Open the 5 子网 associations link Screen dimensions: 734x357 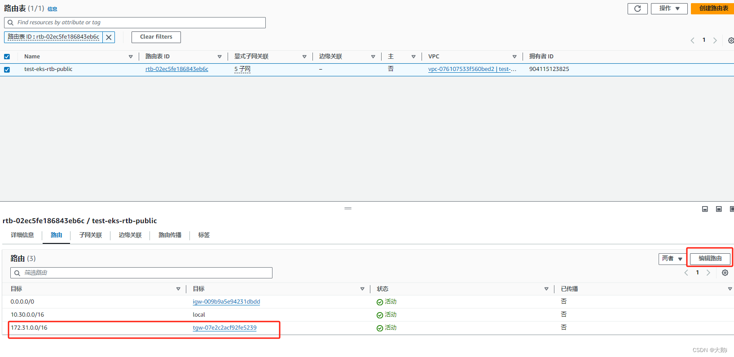point(242,69)
